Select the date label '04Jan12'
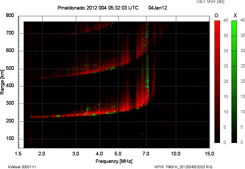Image resolution: width=245 pixels, height=169 pixels. (x=158, y=8)
